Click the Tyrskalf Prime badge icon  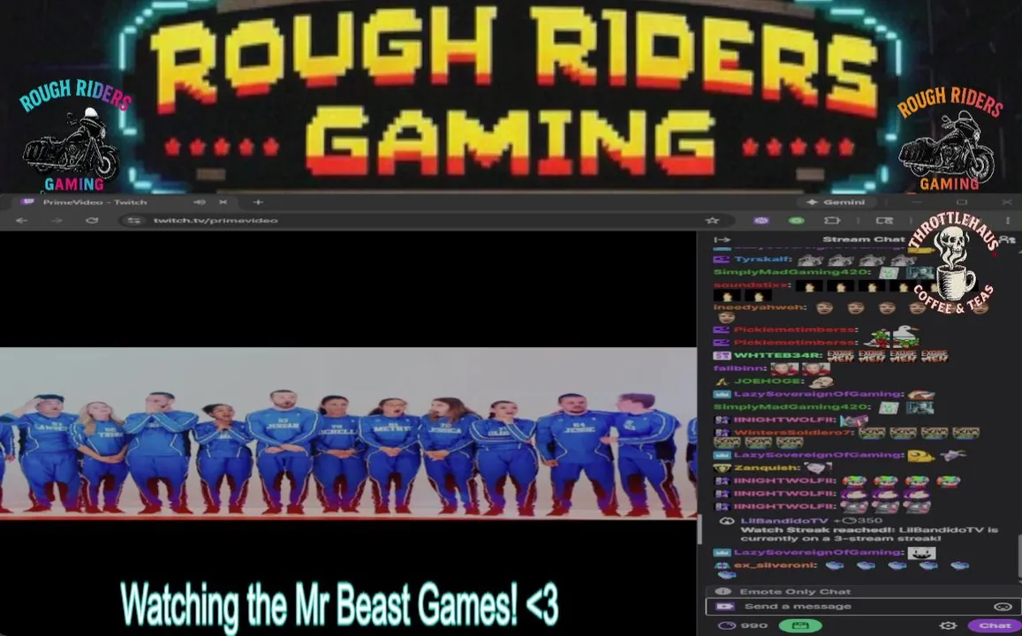click(722, 260)
